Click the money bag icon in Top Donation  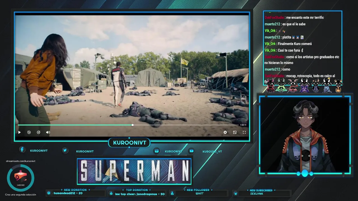point(111,193)
